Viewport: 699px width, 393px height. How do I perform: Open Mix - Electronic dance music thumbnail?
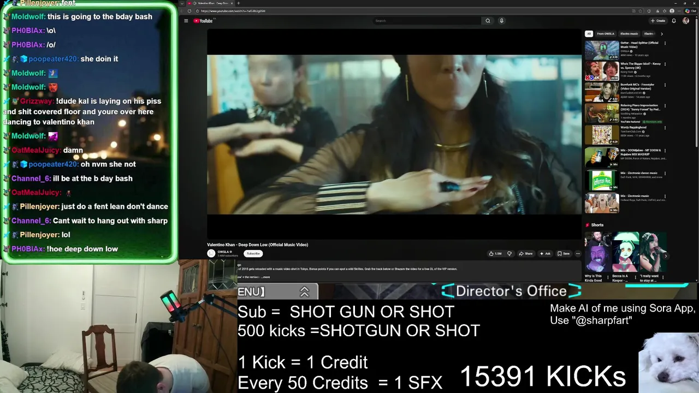coord(602,180)
